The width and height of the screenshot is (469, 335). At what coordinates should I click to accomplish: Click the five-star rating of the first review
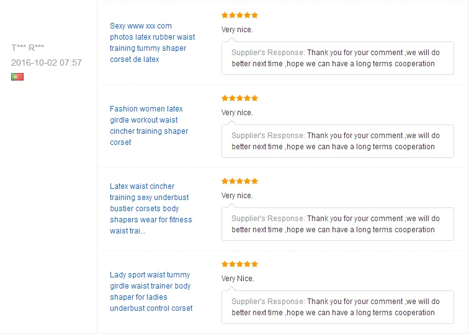pos(239,15)
